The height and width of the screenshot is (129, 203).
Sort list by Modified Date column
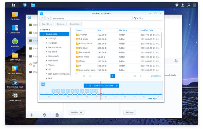pyautogui.click(x=147, y=30)
